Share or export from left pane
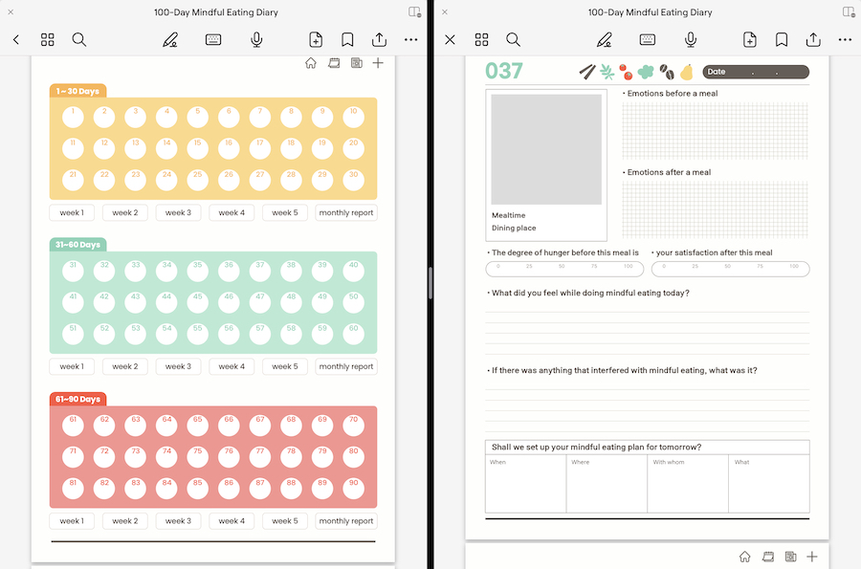 click(x=379, y=39)
